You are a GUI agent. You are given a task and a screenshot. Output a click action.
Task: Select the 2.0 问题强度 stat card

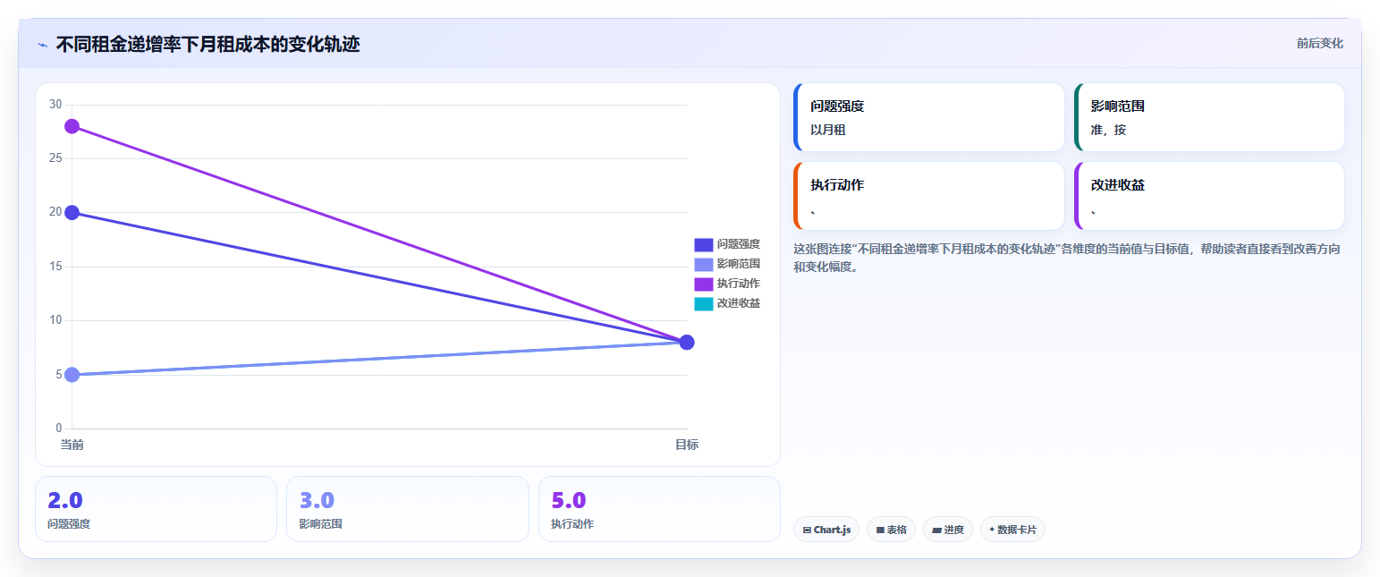pos(156,509)
